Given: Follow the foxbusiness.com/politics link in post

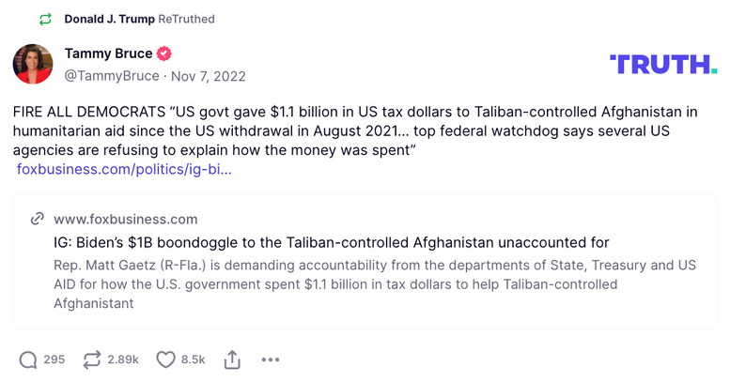Looking at the screenshot, I should point(124,170).
